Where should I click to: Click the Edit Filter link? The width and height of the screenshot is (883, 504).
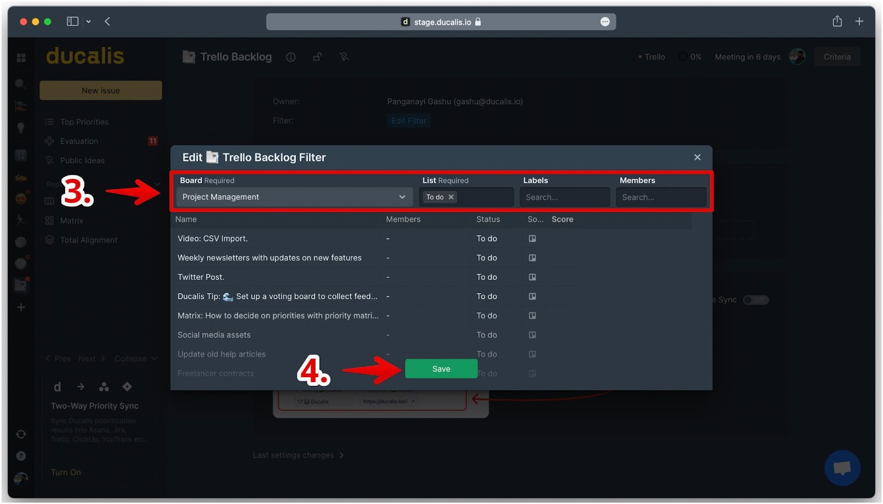[408, 121]
